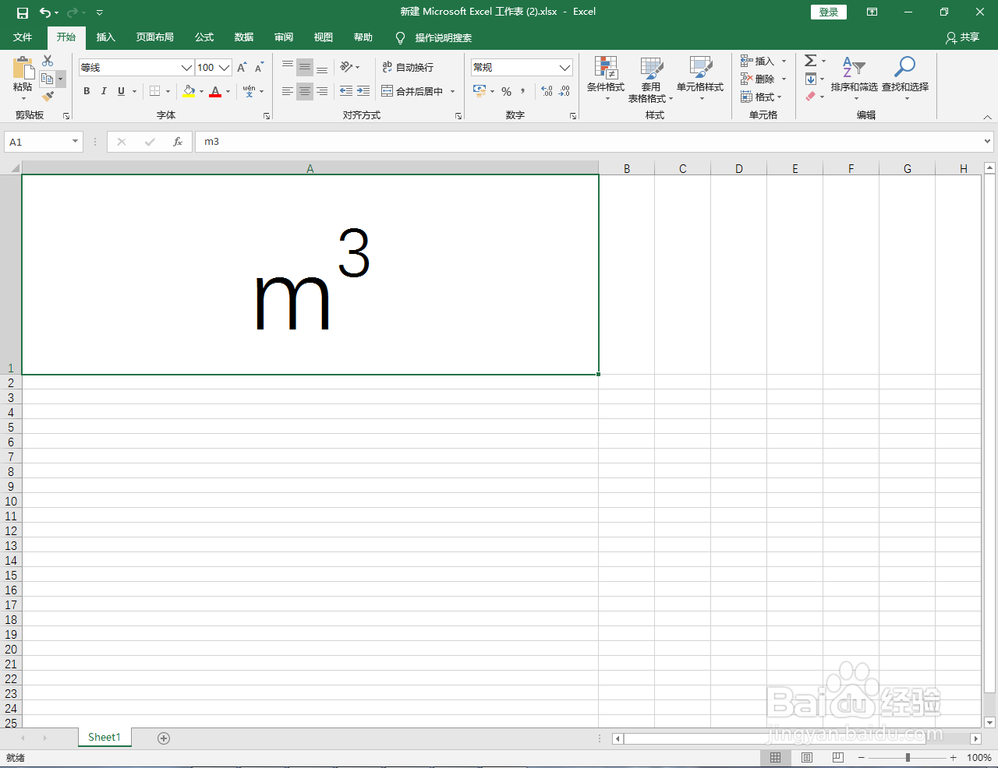Screen dimensions: 998x768
Task: Switch to the 数据 tab
Action: pos(244,37)
